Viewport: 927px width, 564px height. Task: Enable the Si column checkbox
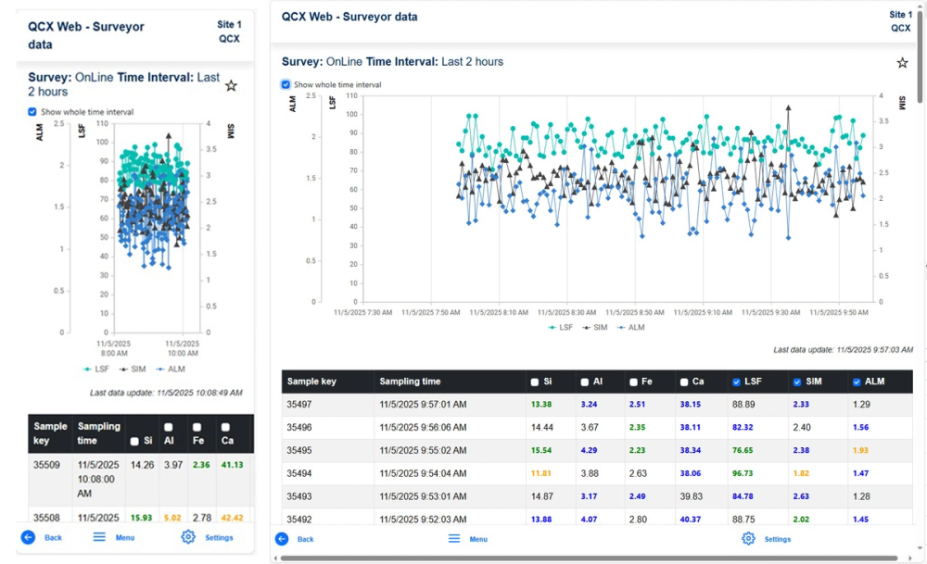pos(534,381)
